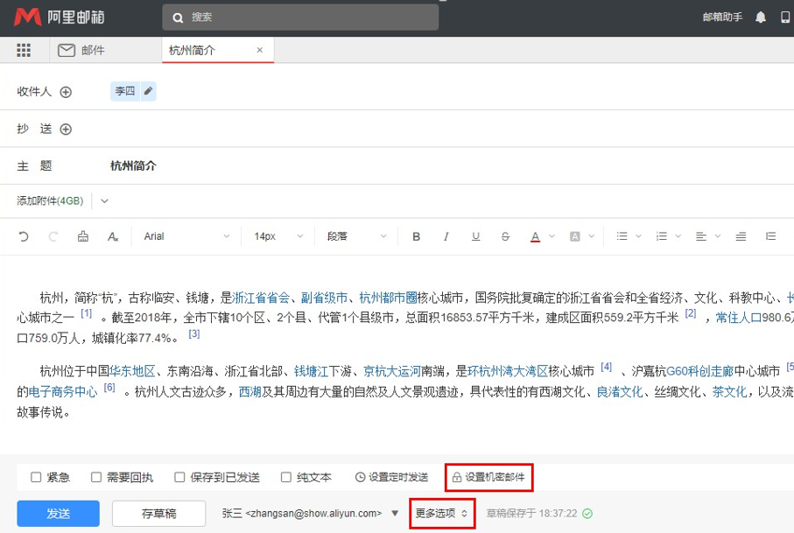Click the 存草稿 button

click(x=158, y=514)
